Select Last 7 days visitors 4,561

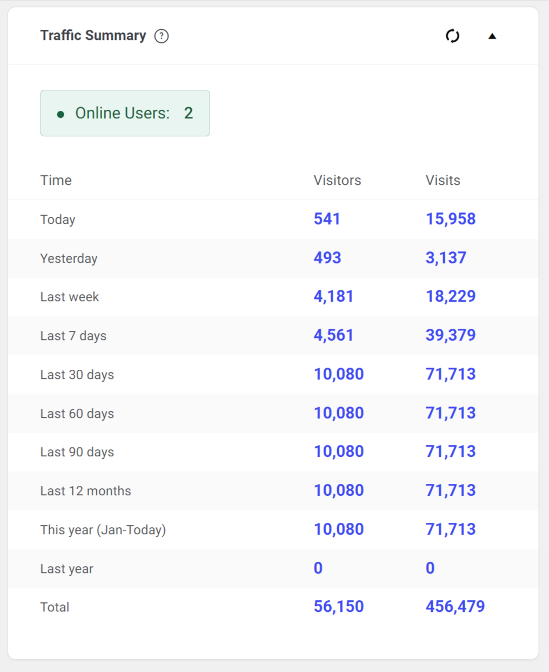pyautogui.click(x=333, y=335)
